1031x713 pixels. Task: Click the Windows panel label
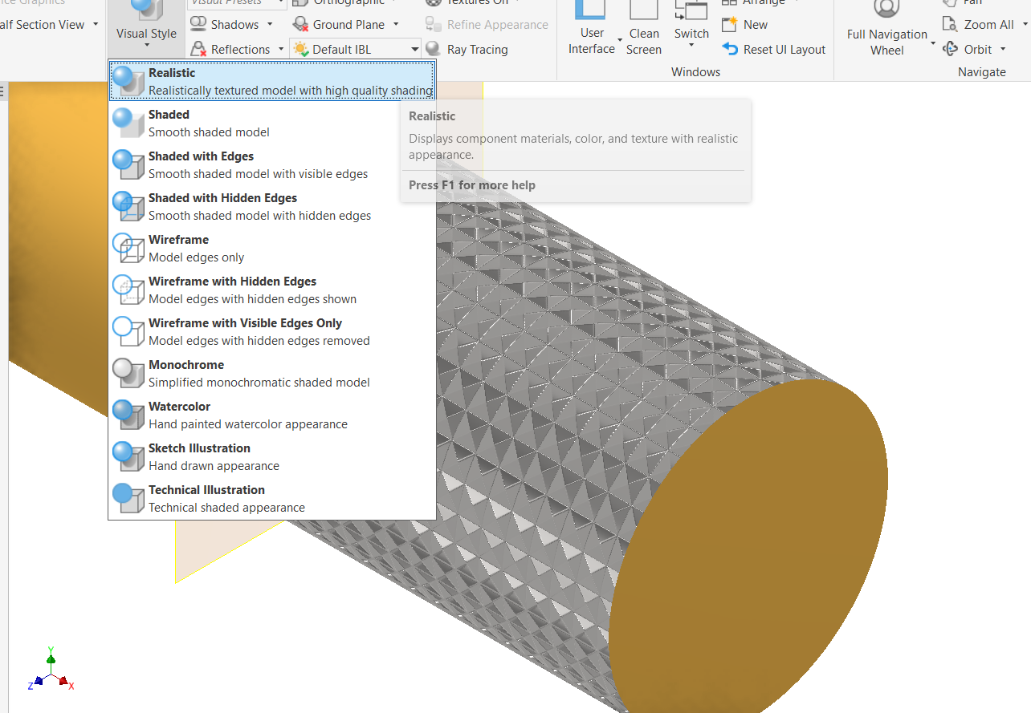click(x=695, y=71)
